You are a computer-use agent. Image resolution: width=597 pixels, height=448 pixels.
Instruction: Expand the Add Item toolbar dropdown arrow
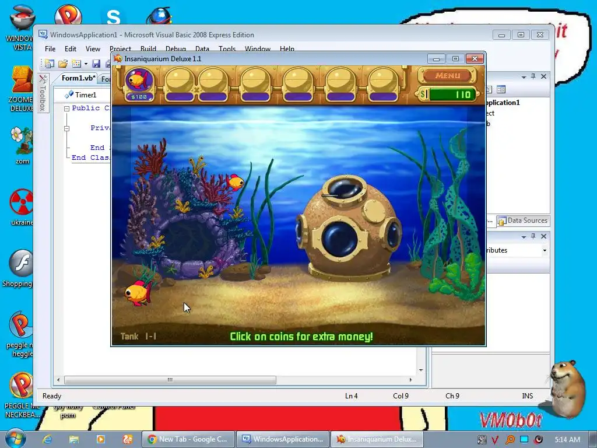click(86, 64)
